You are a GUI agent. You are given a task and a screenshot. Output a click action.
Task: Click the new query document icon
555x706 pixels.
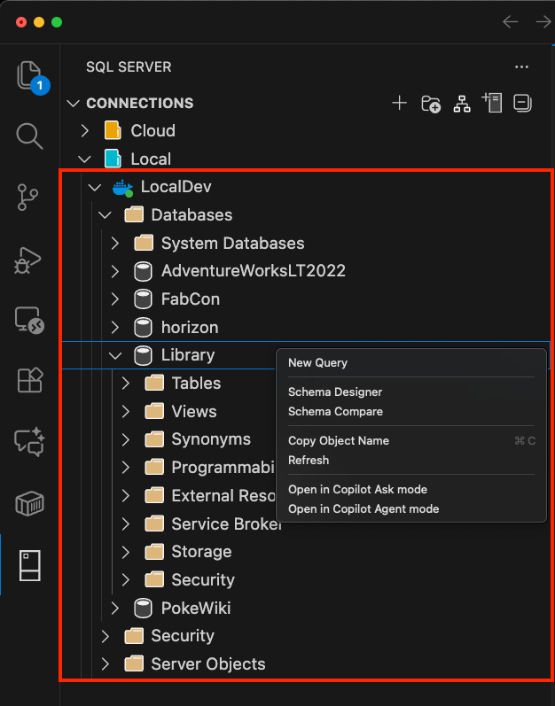click(492, 103)
